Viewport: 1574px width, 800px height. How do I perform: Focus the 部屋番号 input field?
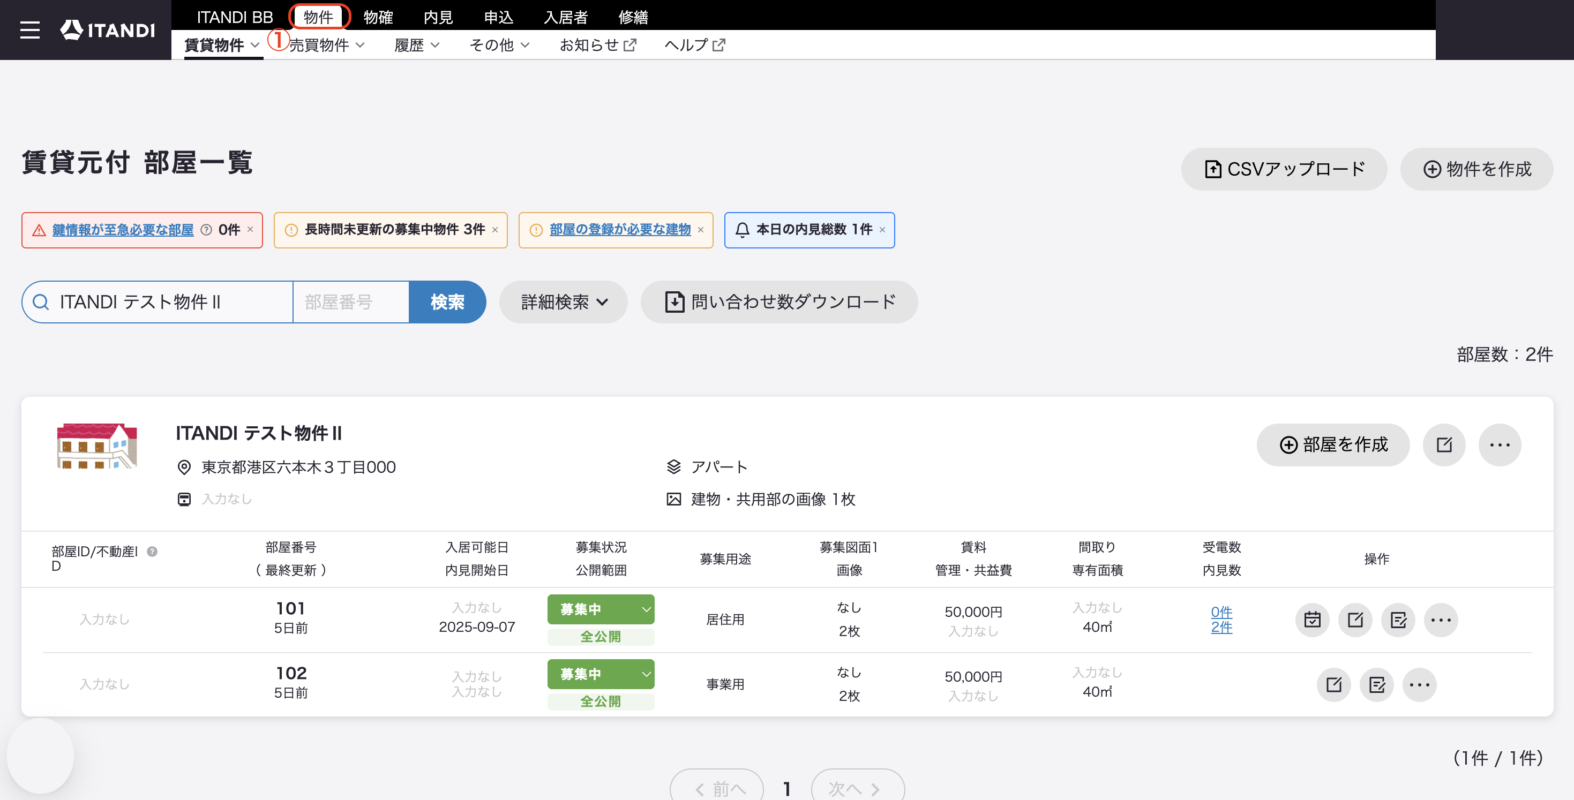pos(351,301)
